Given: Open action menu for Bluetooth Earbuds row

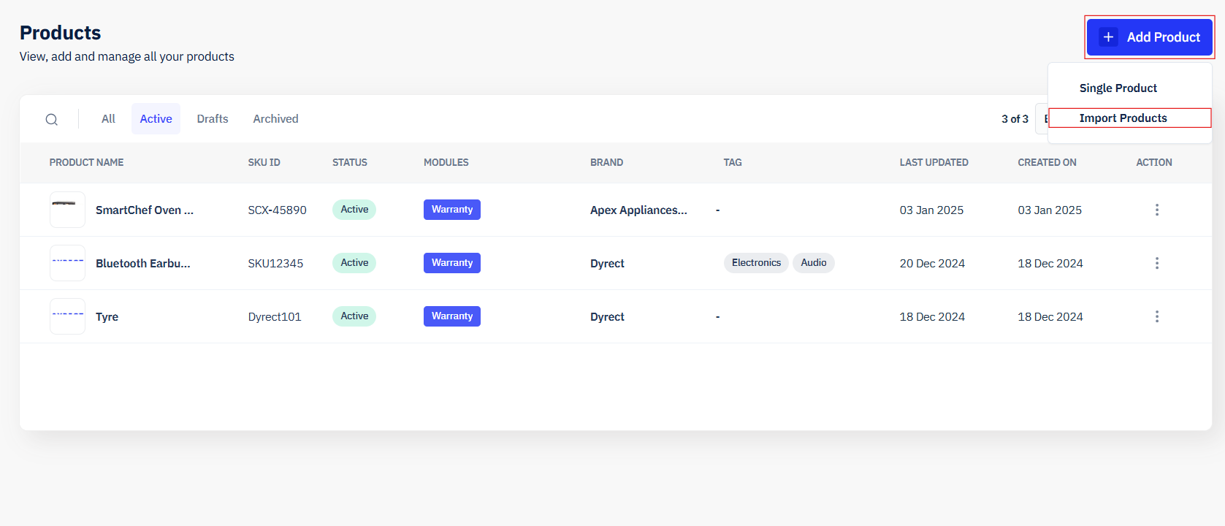Looking at the screenshot, I should (x=1157, y=263).
